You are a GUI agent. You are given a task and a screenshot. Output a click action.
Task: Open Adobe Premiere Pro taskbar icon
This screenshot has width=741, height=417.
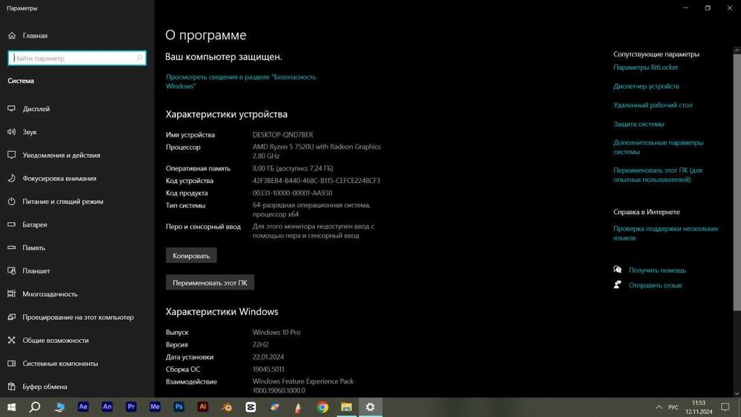tap(131, 407)
